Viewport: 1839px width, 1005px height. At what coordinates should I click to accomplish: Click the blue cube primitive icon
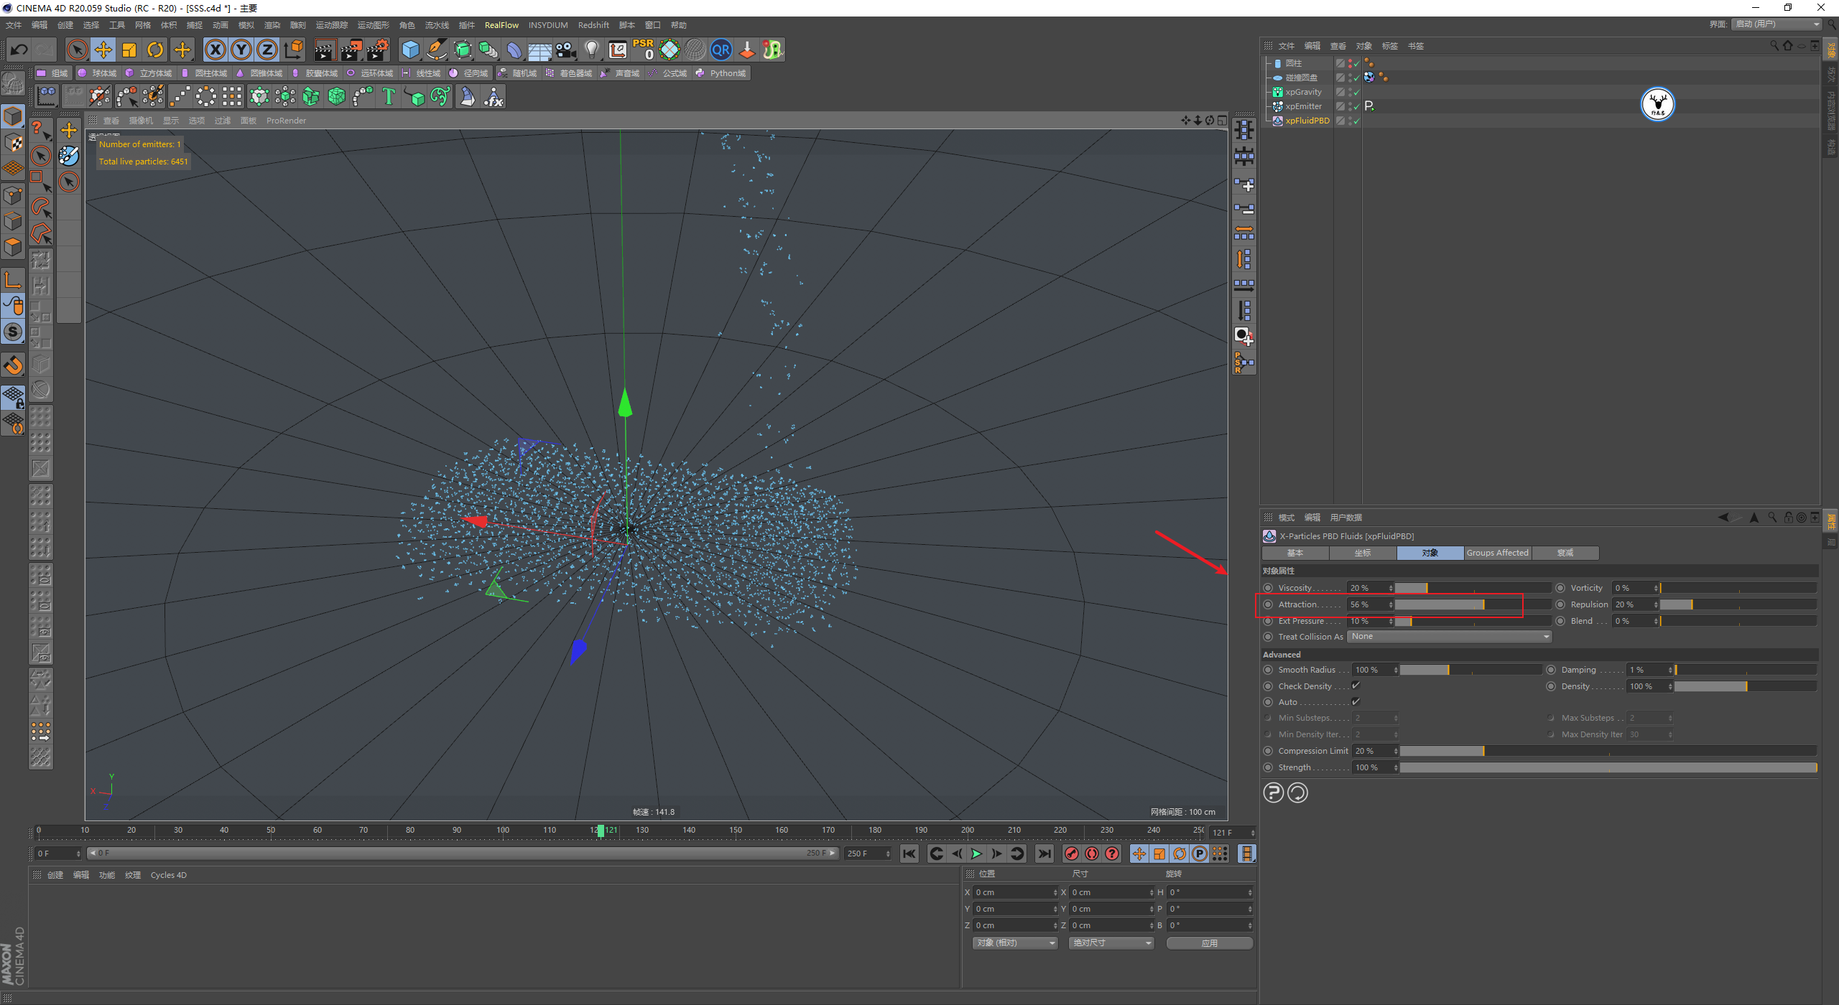[x=410, y=50]
